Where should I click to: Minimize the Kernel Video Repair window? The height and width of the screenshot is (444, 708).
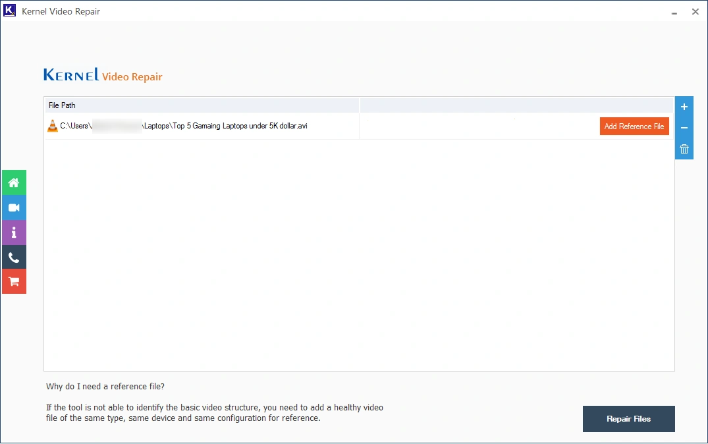674,13
